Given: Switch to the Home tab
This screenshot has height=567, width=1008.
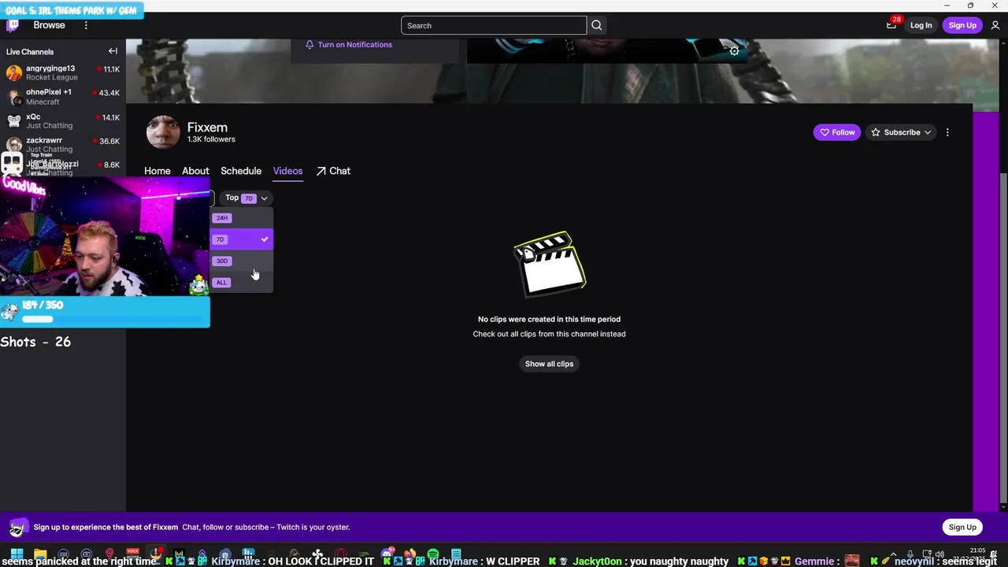Looking at the screenshot, I should [157, 171].
